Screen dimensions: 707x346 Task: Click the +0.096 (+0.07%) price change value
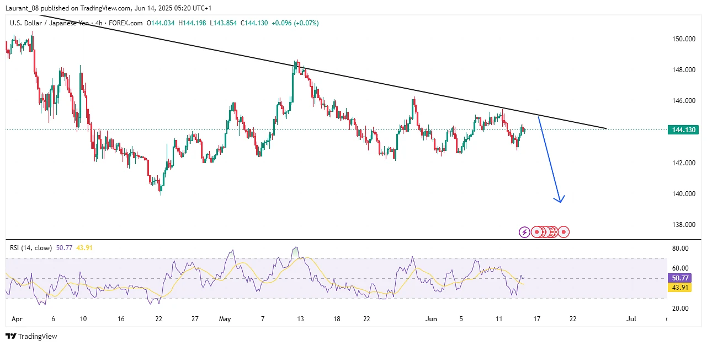pyautogui.click(x=295, y=23)
